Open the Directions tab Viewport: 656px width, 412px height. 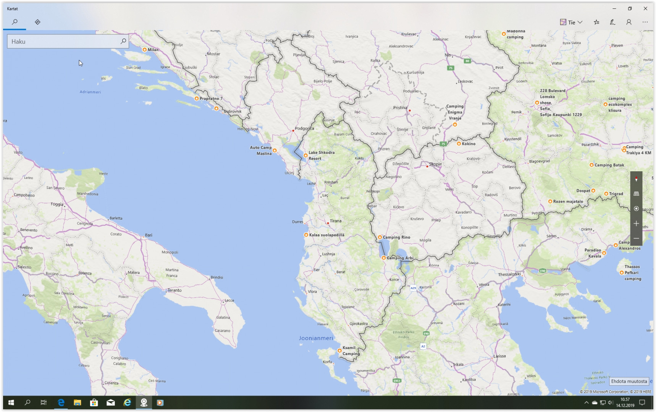pos(37,22)
